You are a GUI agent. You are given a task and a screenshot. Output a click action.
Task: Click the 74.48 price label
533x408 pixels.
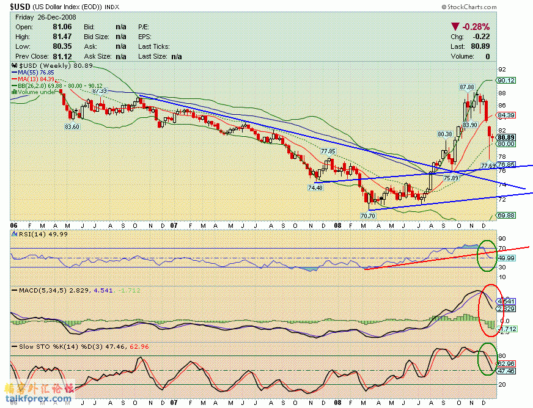[315, 188]
